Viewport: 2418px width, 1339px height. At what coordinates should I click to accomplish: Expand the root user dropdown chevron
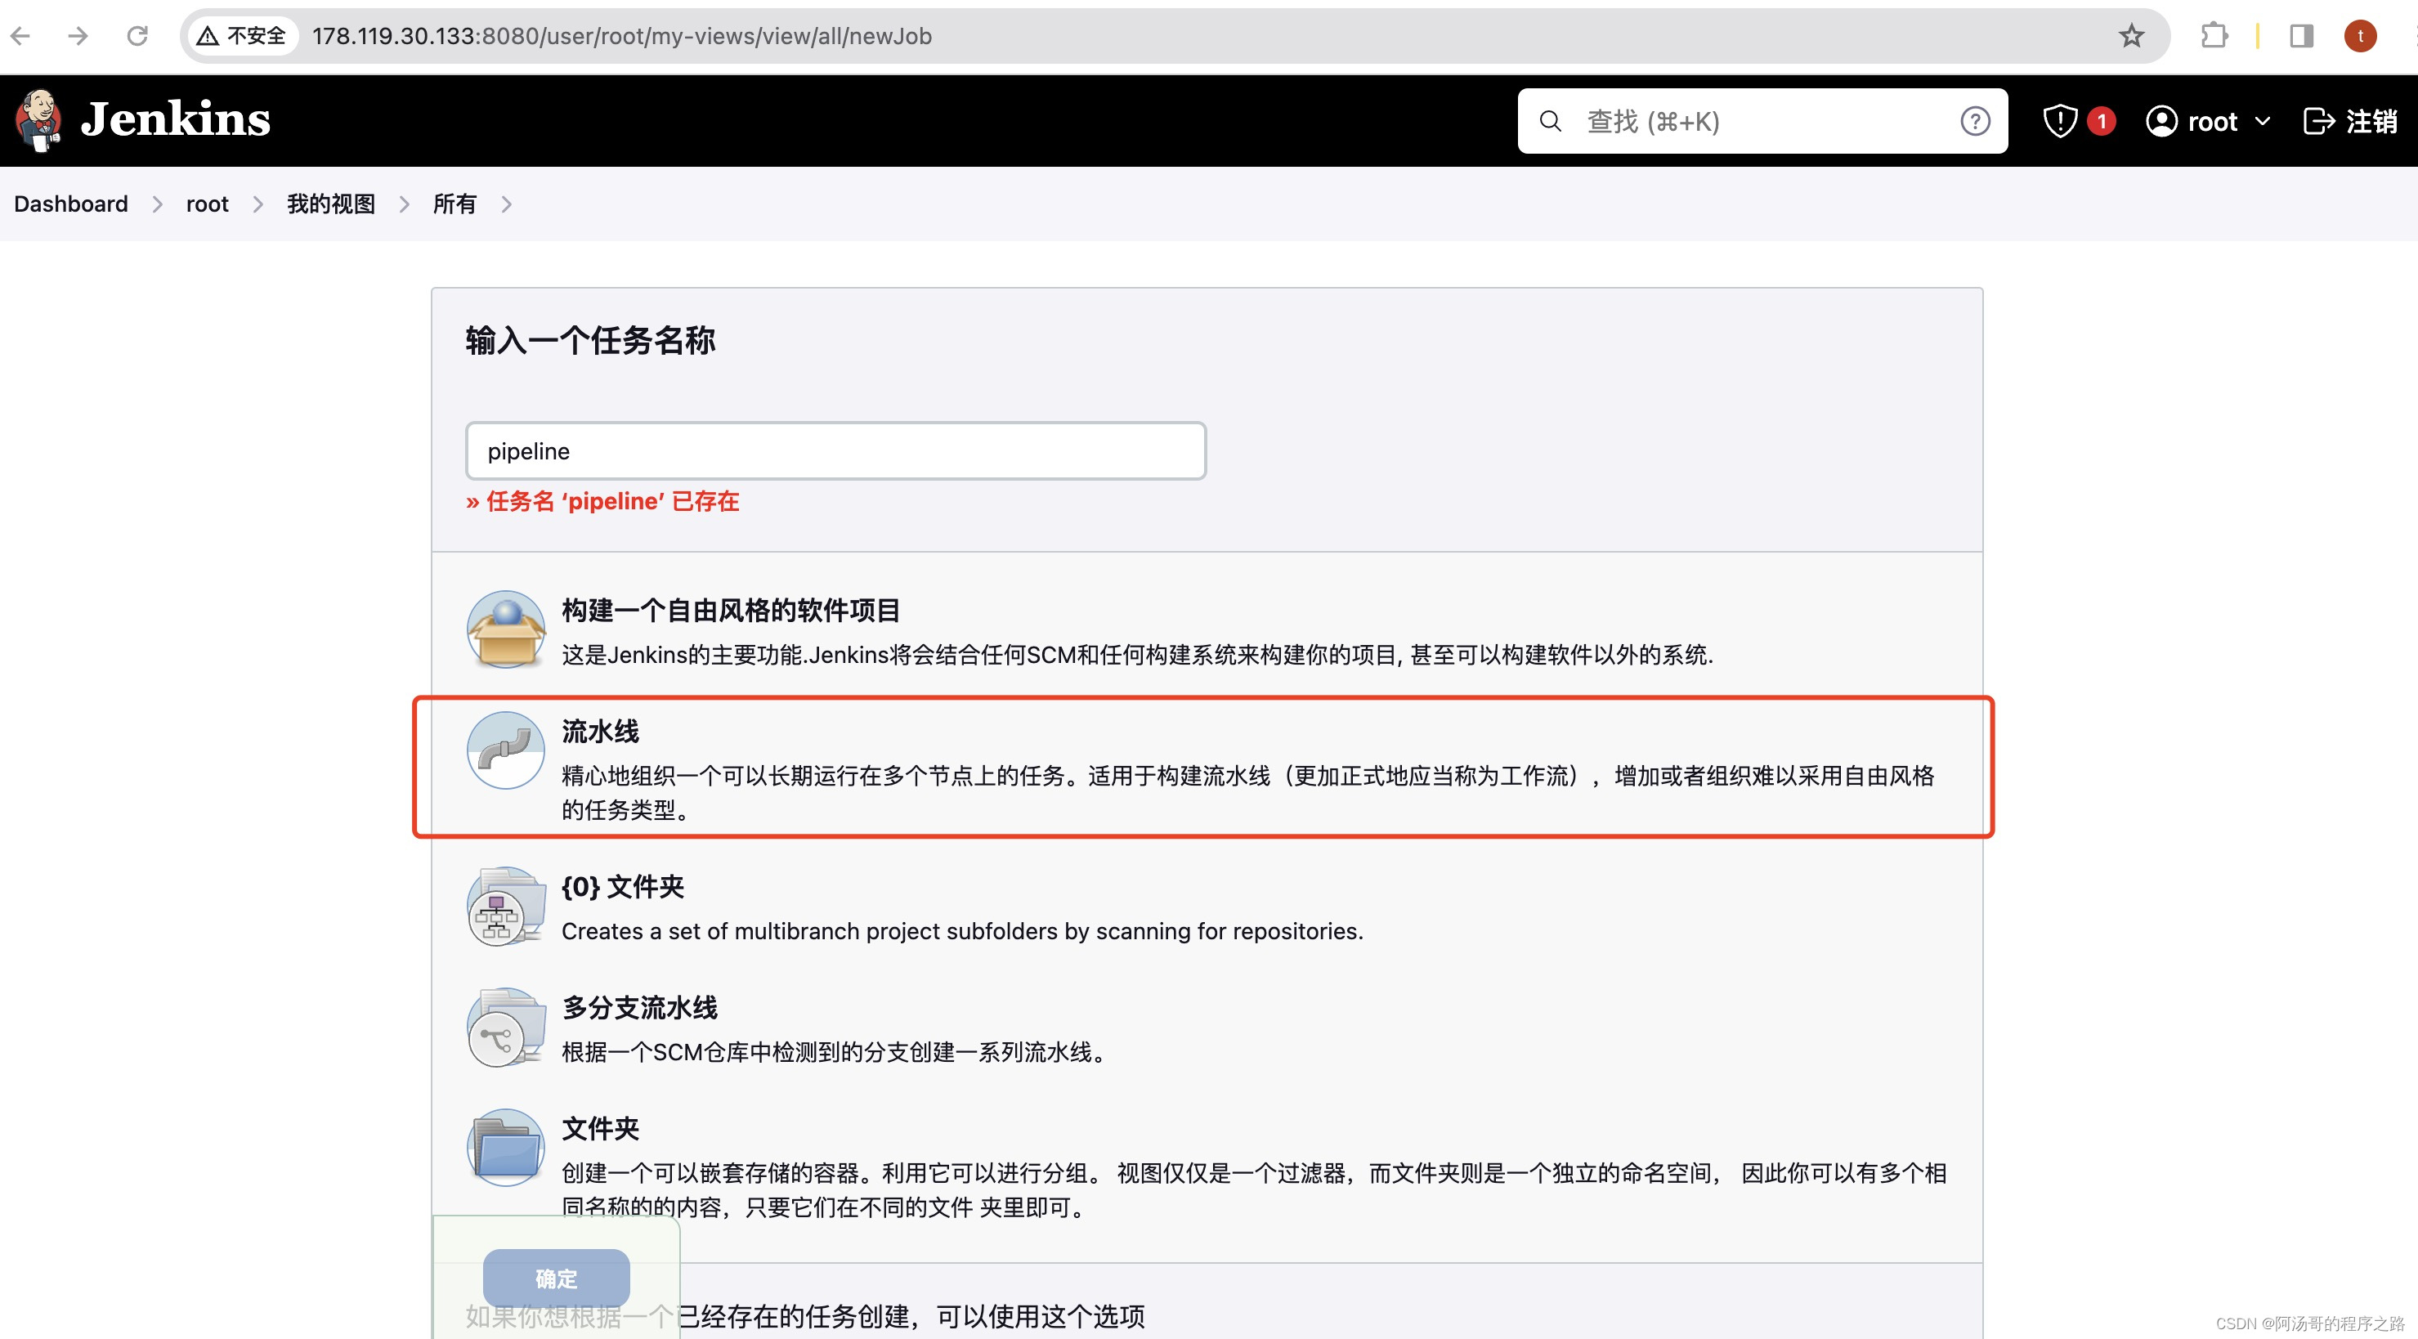point(2262,121)
